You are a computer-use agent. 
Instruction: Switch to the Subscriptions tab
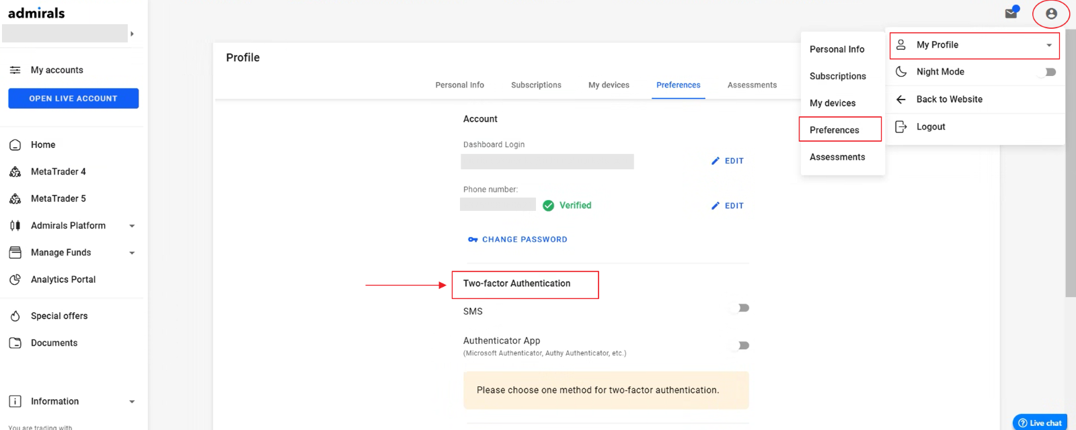tap(536, 85)
